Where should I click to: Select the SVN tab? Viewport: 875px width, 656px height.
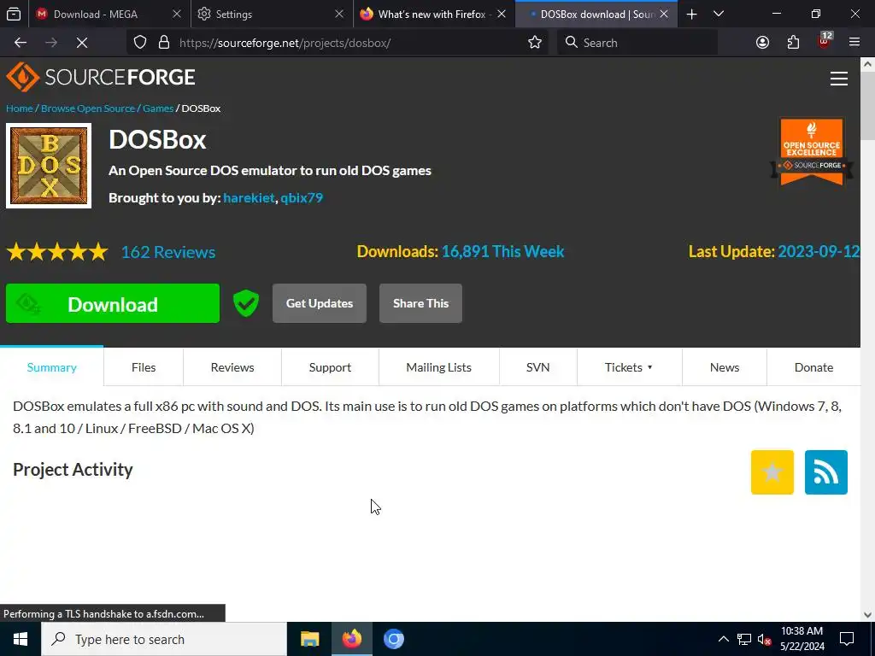coord(538,367)
